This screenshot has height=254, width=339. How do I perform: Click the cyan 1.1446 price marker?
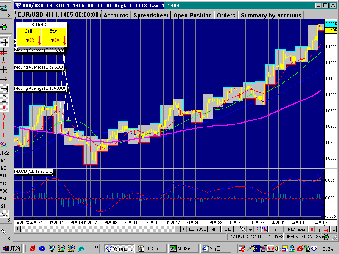click(x=331, y=24)
